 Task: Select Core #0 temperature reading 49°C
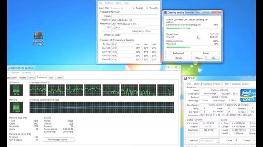(122, 48)
